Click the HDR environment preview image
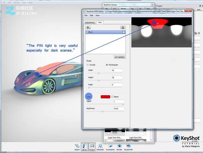 pyautogui.click(x=161, y=32)
